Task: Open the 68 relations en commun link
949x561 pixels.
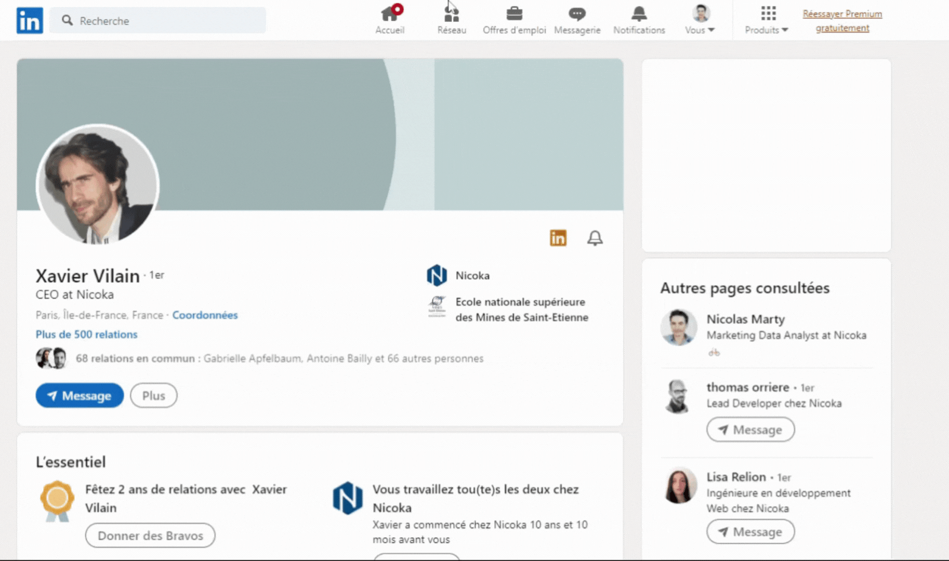Action: [x=280, y=358]
